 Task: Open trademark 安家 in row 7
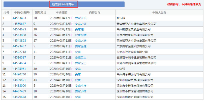click(78, 52)
